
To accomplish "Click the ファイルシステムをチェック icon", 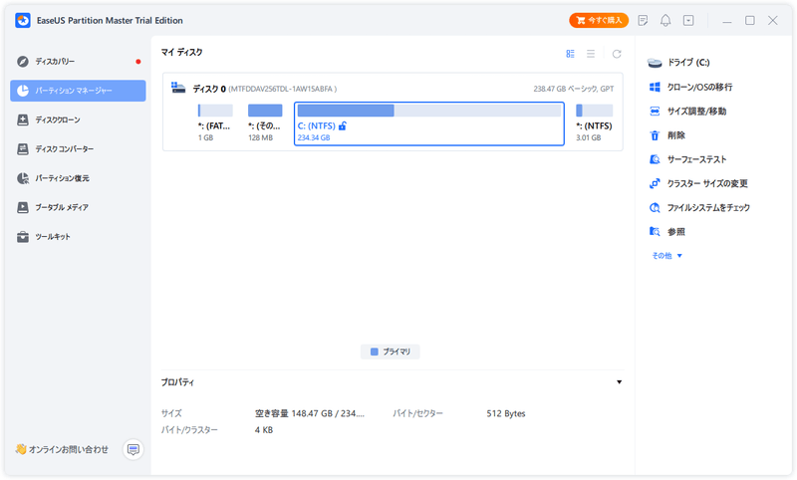I will [x=655, y=207].
